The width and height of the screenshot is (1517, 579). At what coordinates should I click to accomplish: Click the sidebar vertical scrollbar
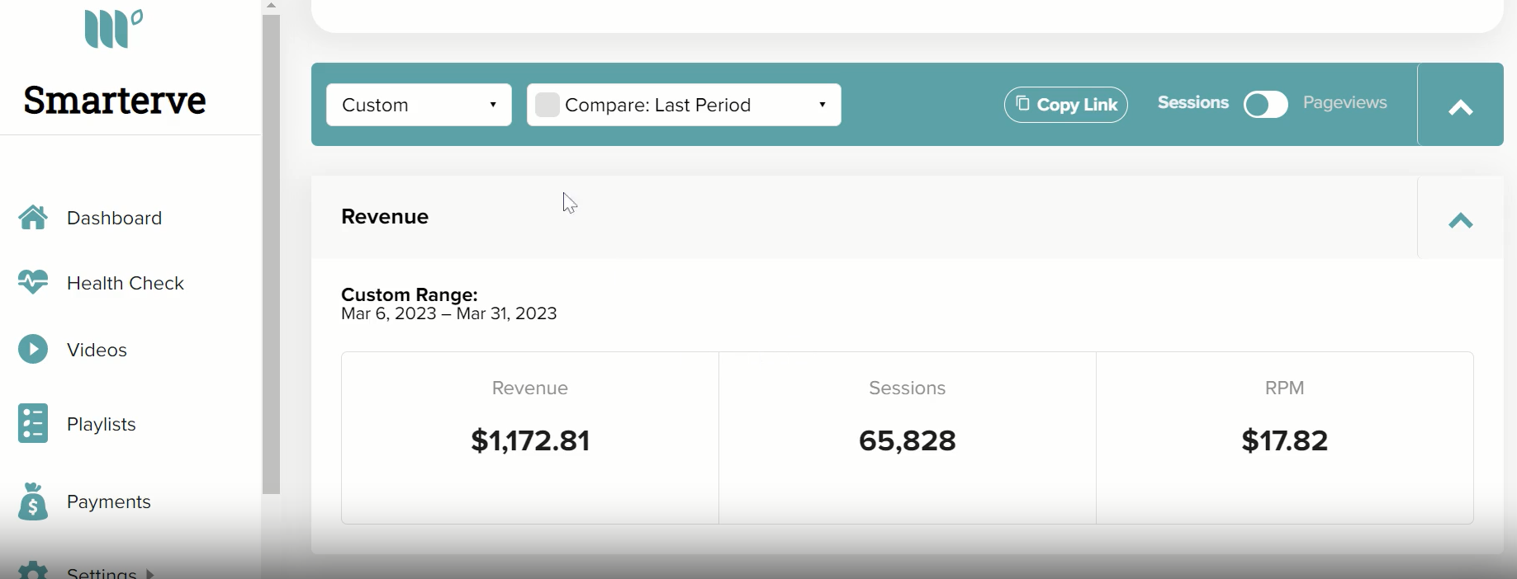tap(271, 254)
